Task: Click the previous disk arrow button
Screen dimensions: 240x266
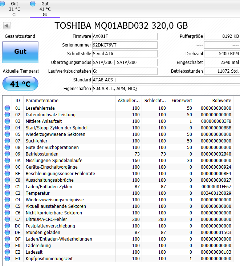Action: [x=7, y=26]
